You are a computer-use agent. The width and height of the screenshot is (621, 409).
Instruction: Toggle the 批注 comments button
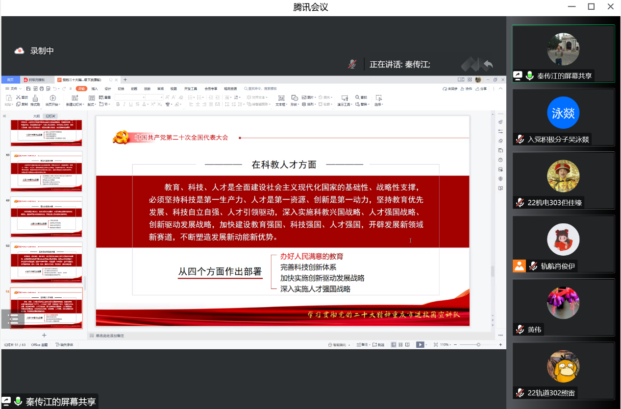pos(378,345)
